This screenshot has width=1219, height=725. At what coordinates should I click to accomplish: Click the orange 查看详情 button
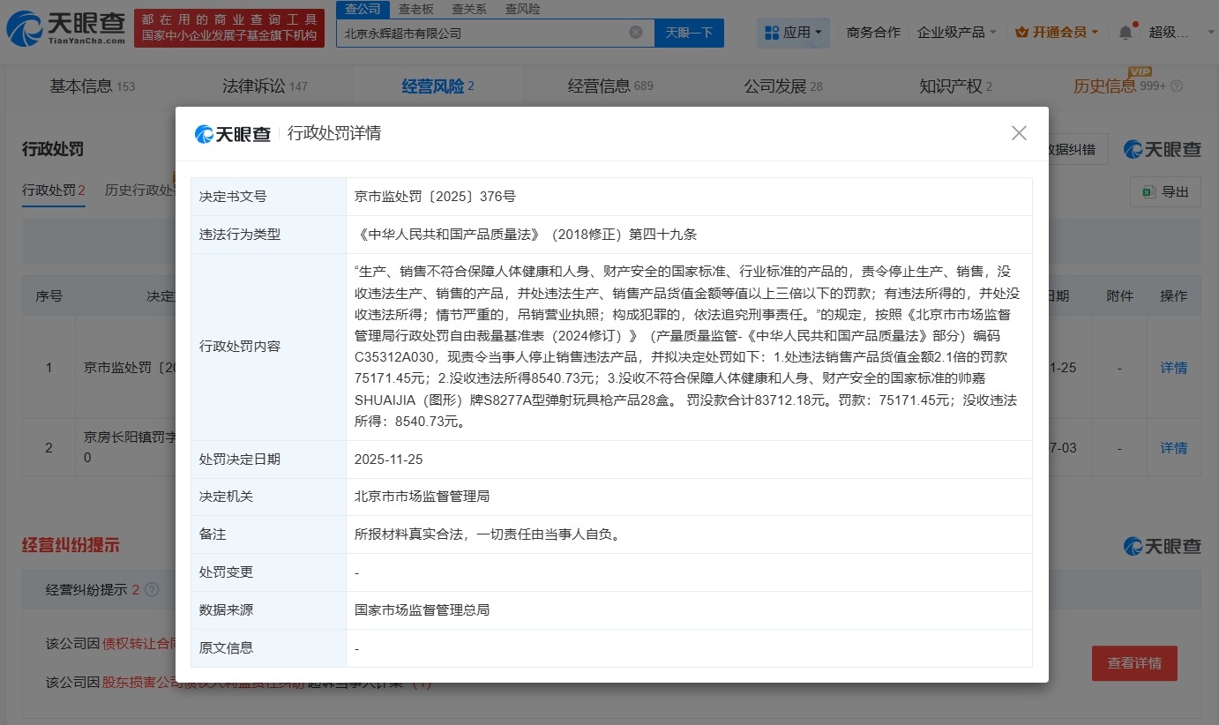[1134, 663]
